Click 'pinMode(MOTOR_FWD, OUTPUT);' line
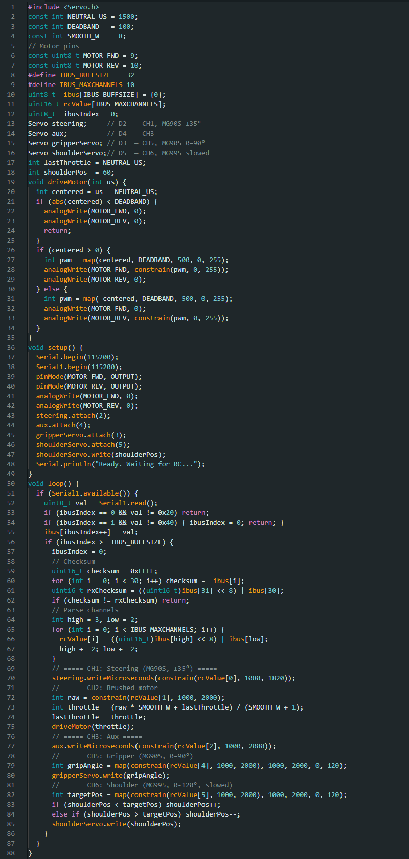Image resolution: width=409 pixels, height=859 pixels. coord(89,377)
